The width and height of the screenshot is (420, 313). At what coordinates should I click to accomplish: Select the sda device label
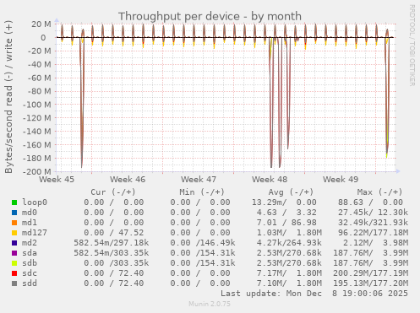pos(30,253)
